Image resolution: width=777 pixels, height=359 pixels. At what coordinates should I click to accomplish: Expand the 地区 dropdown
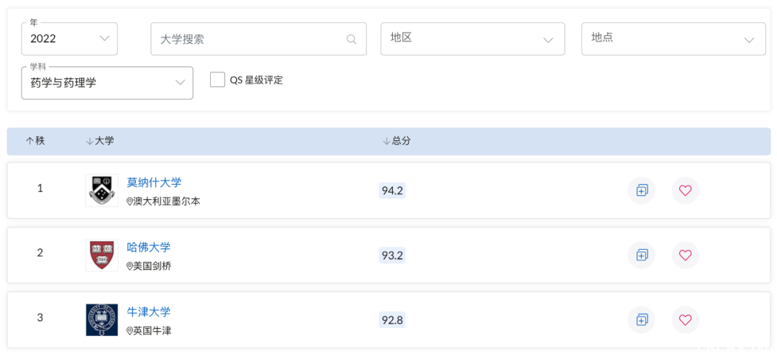473,39
